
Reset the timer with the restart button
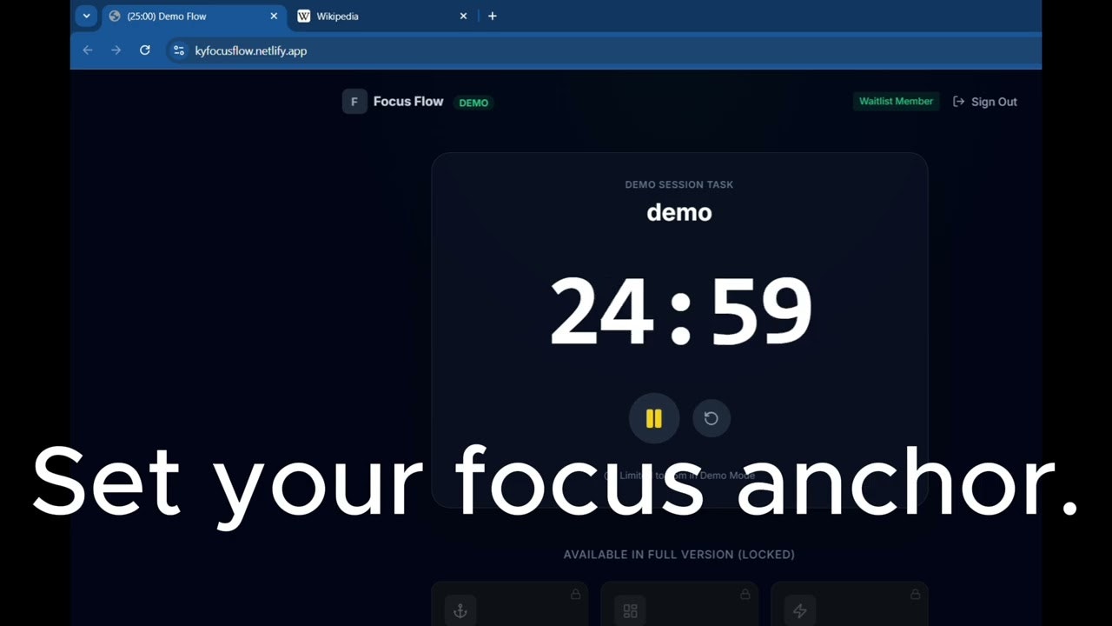tap(712, 418)
